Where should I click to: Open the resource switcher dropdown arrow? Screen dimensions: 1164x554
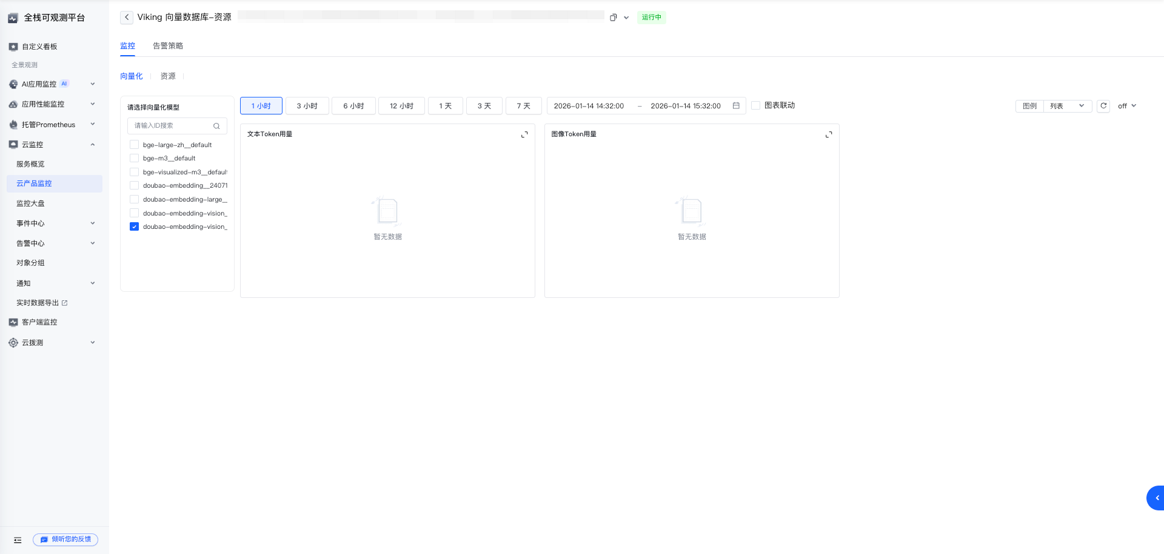(626, 18)
